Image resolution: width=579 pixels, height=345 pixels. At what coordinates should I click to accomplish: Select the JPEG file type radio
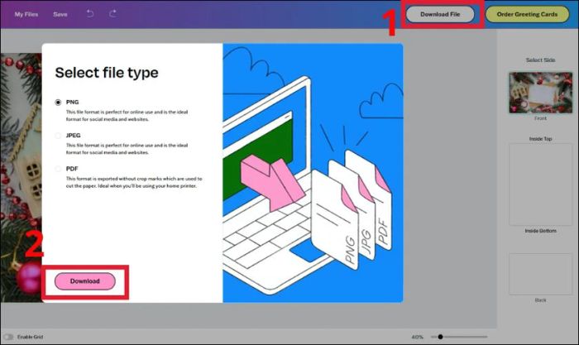[x=58, y=136]
